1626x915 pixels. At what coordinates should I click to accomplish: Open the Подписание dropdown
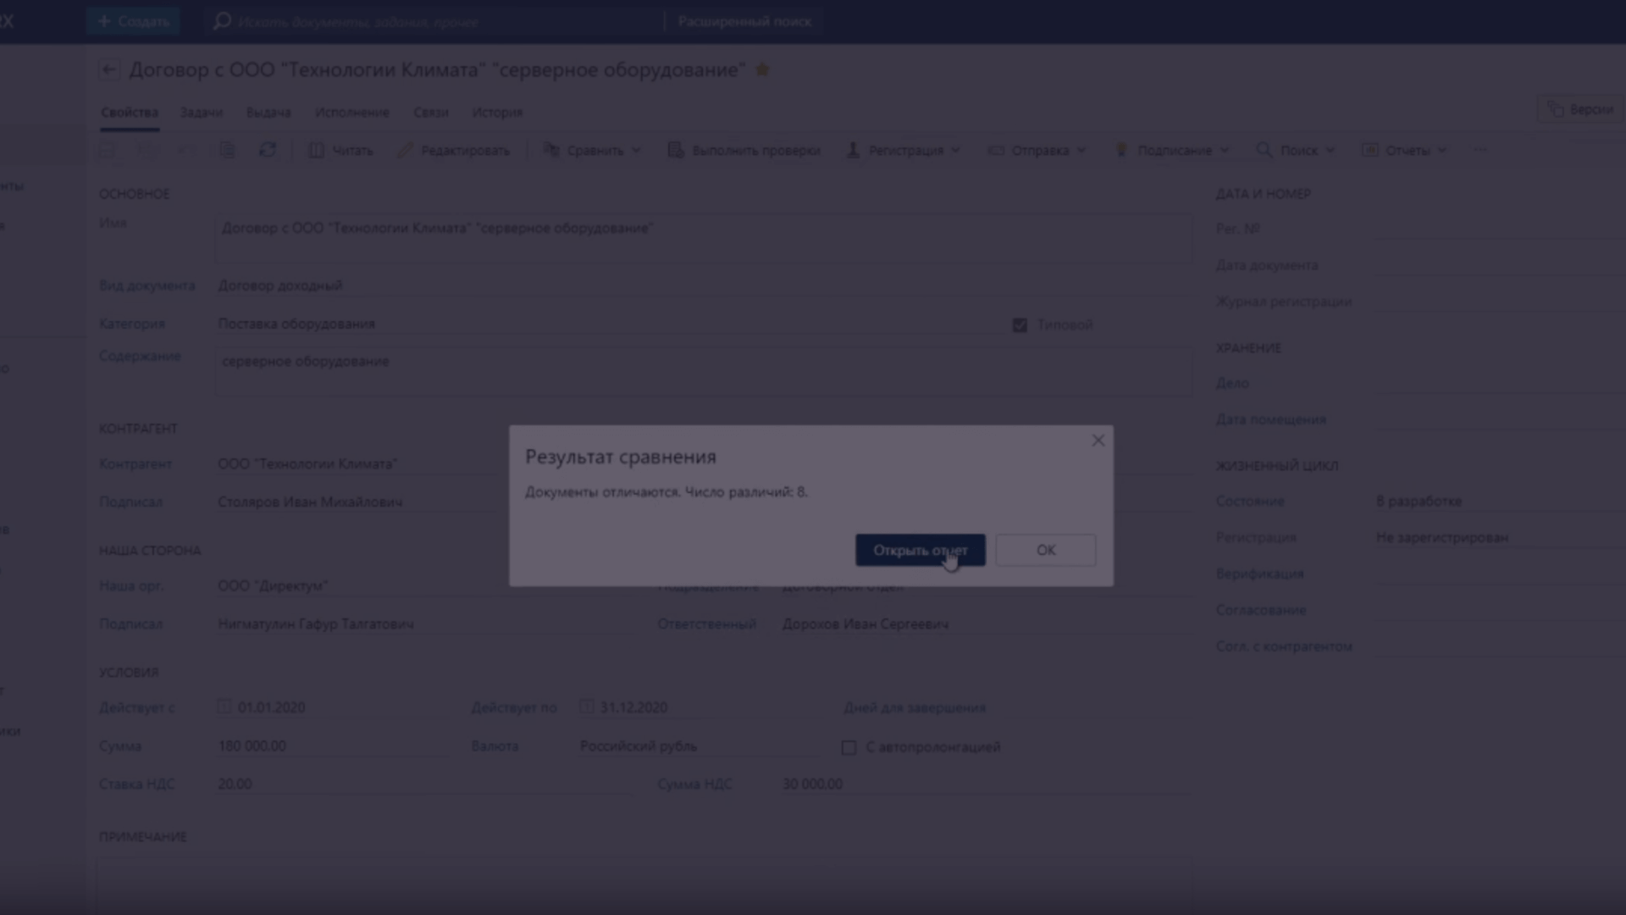(1225, 150)
